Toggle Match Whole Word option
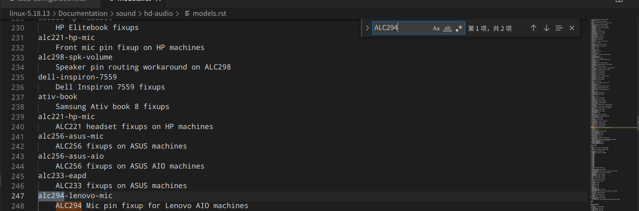 (448, 28)
